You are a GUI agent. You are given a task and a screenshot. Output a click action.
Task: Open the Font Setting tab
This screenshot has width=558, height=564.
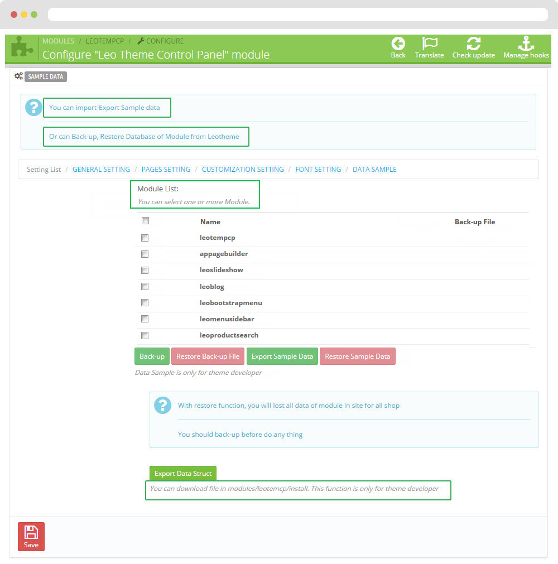318,170
